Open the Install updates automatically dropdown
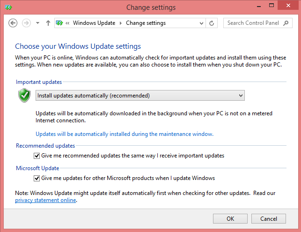Viewport: 301px width, 232px height. tap(140, 96)
